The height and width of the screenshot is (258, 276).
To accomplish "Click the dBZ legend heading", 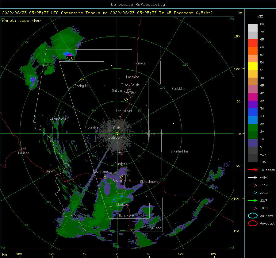I will 260,16.
